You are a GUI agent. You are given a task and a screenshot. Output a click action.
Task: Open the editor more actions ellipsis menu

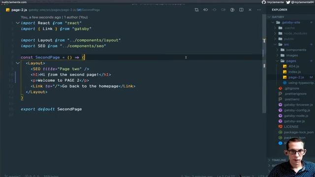pyautogui.click(x=259, y=10)
